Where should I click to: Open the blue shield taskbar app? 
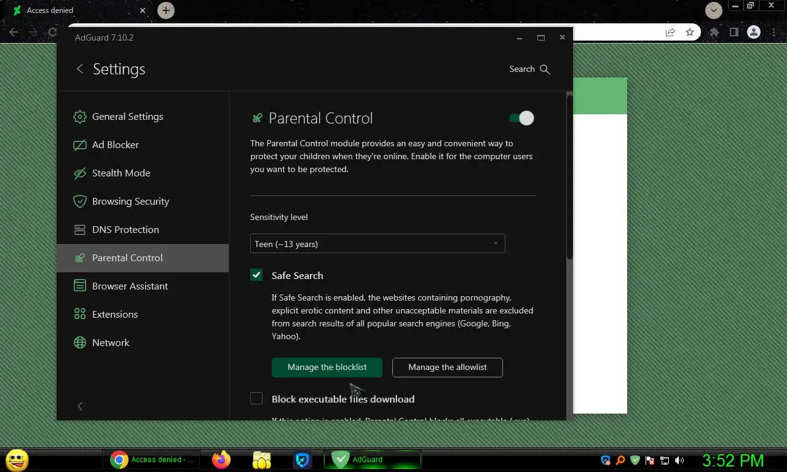(302, 460)
